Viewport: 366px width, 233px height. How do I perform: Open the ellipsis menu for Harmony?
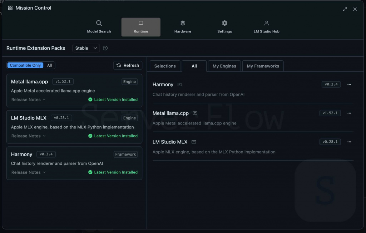click(x=349, y=85)
